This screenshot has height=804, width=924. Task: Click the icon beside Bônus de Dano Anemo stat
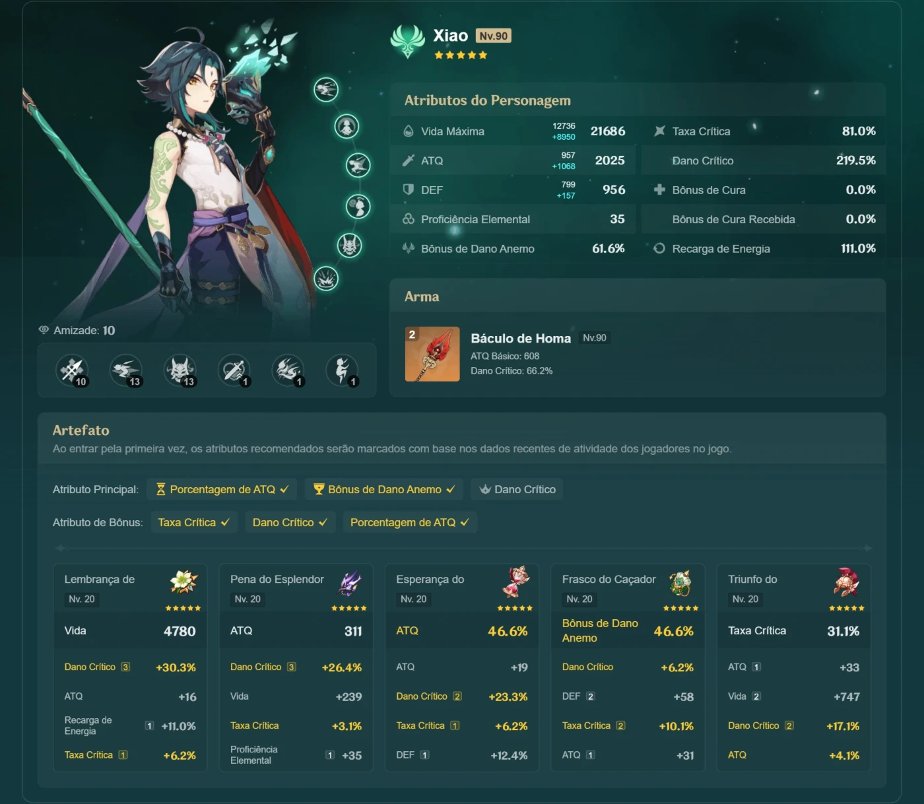coord(409,248)
